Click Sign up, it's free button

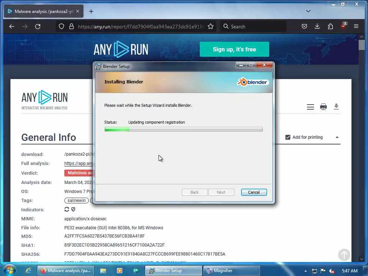pos(234,49)
